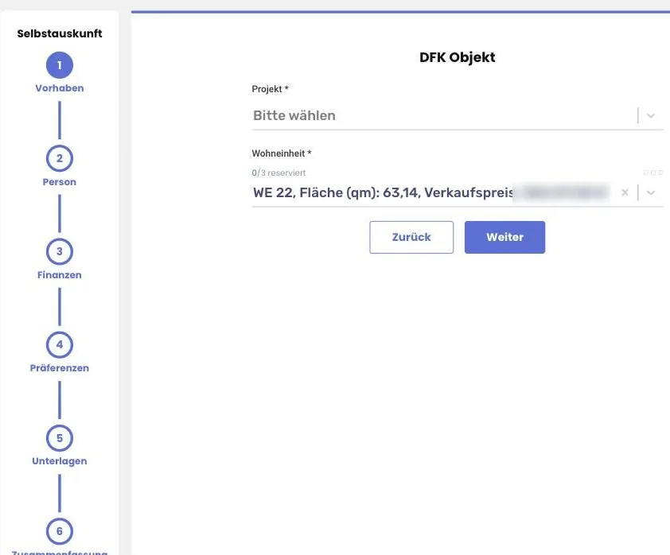
Task: Open step 2 Person circle
Action: coord(60,158)
